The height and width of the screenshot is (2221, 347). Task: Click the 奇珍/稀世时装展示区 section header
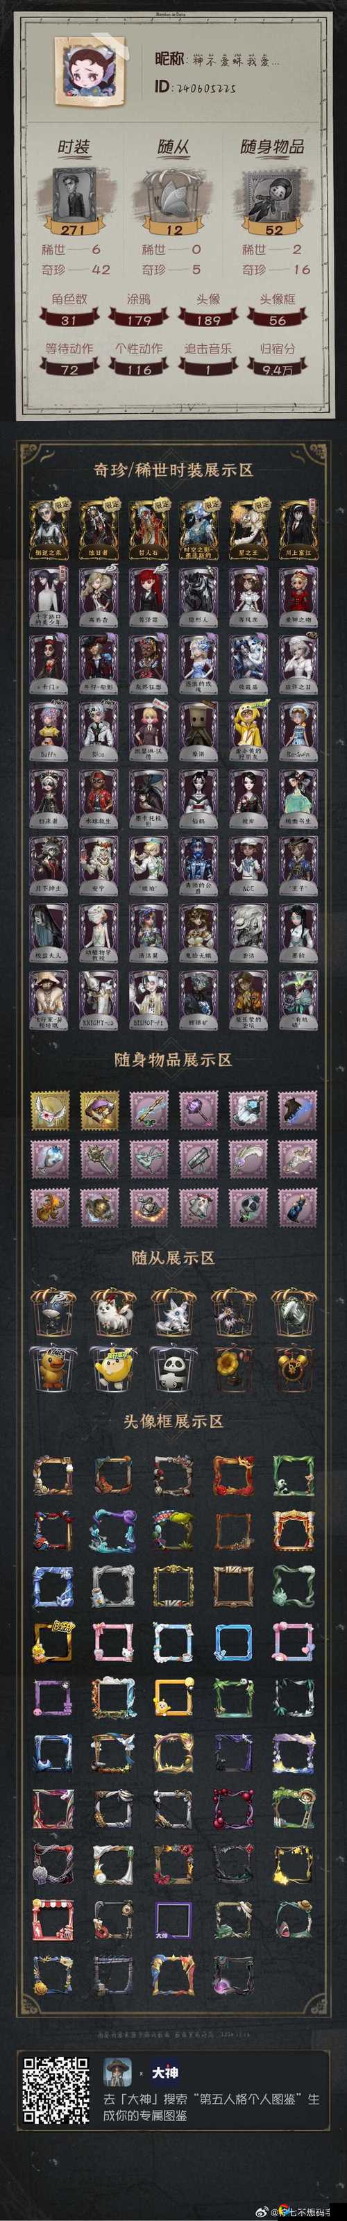[173, 470]
